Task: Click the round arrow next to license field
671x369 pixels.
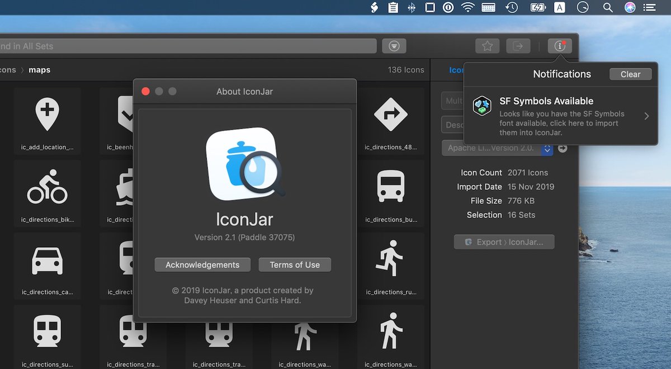Action: [563, 148]
